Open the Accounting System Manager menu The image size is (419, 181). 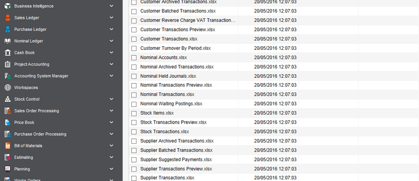(x=41, y=76)
